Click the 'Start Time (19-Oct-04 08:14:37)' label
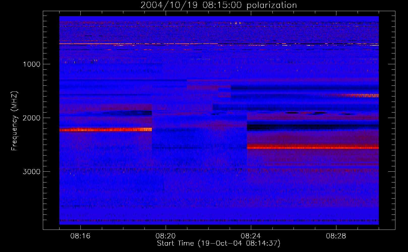This screenshot has height=252, width=408. [219, 243]
